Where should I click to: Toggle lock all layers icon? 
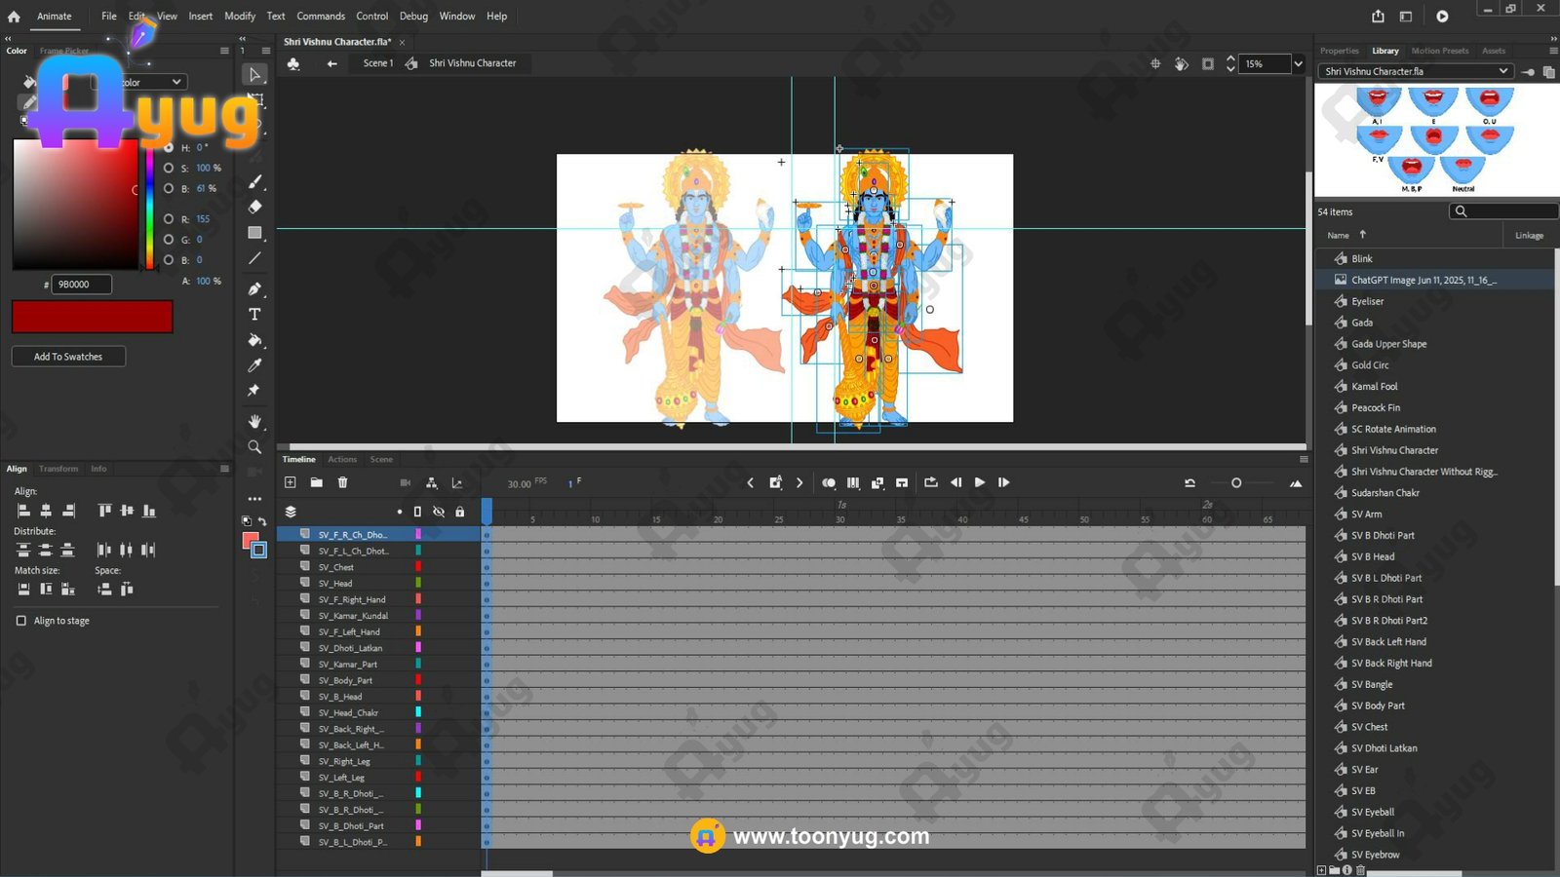460,512
